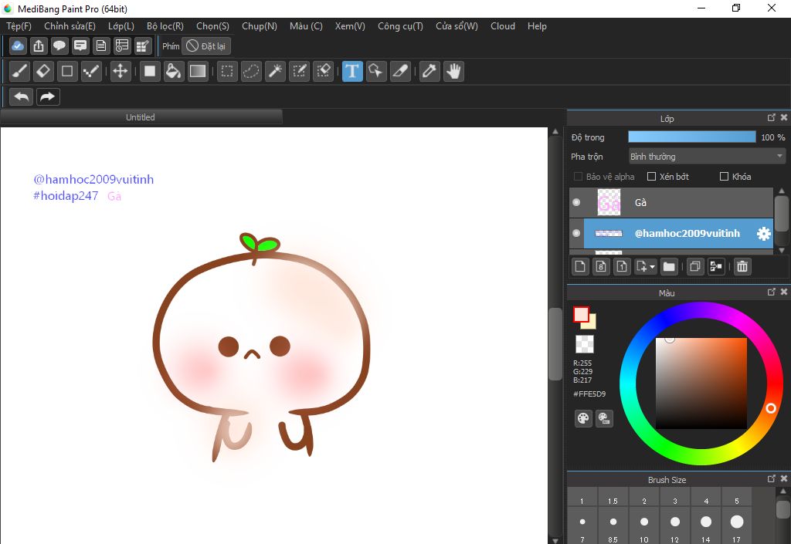This screenshot has height=544, width=791.
Task: Switch to the Eyedropper tool
Action: [429, 72]
